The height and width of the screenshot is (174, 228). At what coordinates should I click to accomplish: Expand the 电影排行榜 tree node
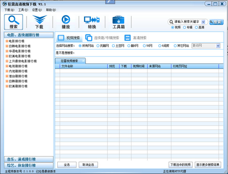pyautogui.click(x=7, y=41)
